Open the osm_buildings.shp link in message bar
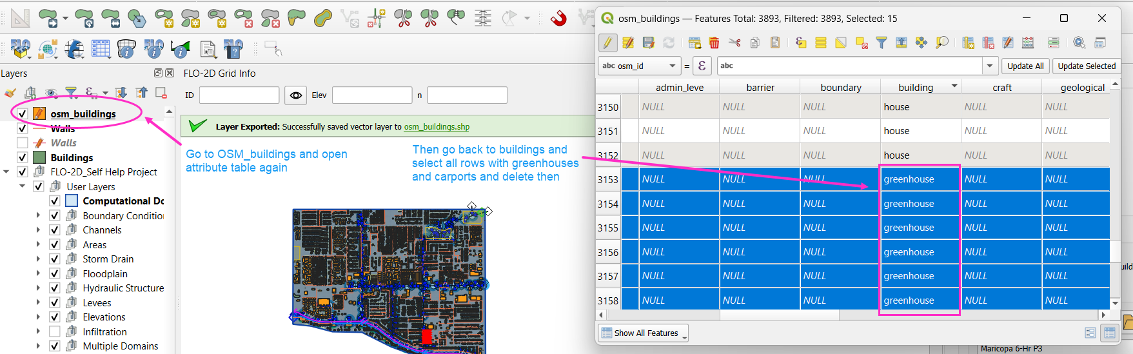The height and width of the screenshot is (354, 1133). pyautogui.click(x=437, y=127)
